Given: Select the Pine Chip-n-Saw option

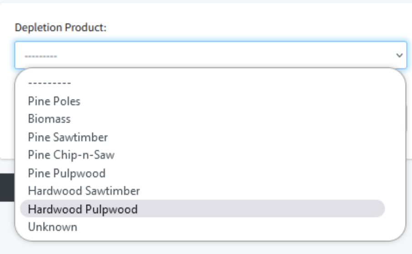Looking at the screenshot, I should pyautogui.click(x=71, y=155).
